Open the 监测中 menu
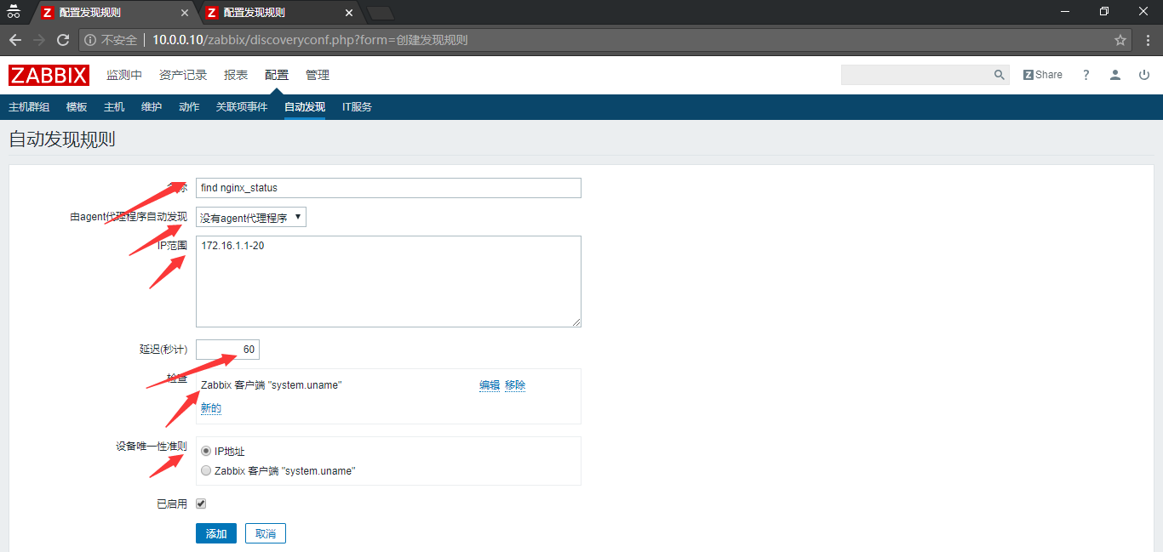Screen dimensions: 1163x552 [124, 75]
